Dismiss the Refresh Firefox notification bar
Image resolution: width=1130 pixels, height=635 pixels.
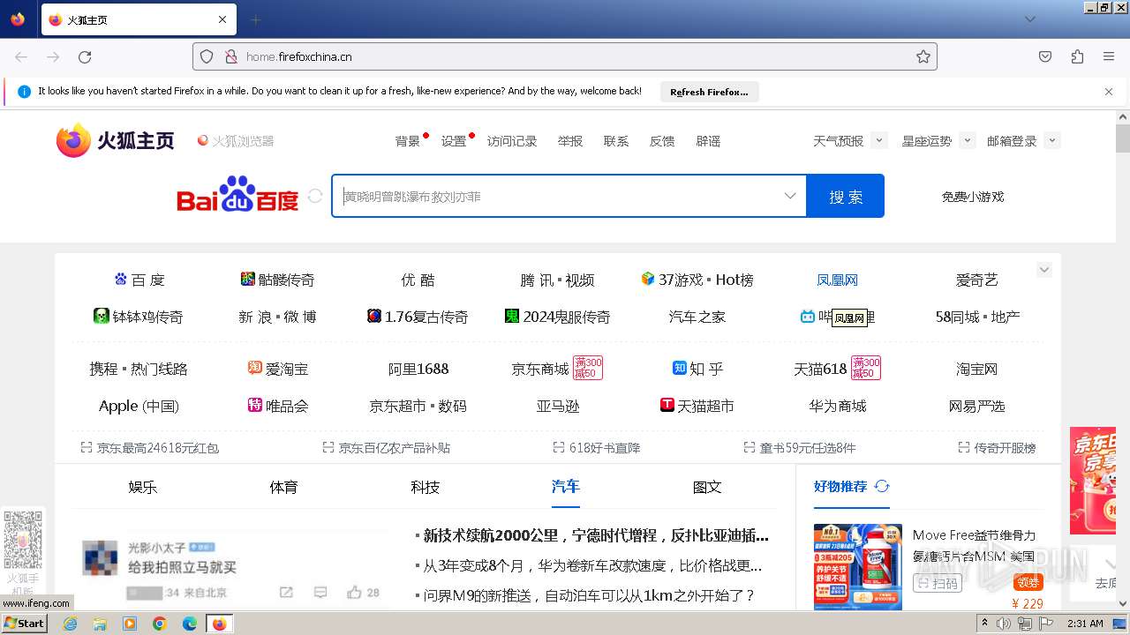point(1109,92)
